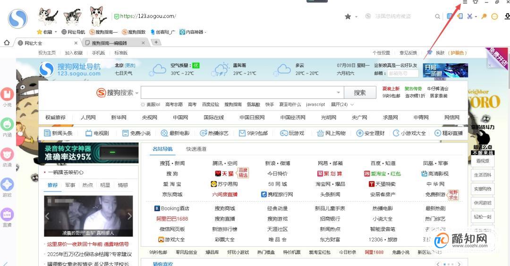Open 网上购物 category icon

(331, 133)
